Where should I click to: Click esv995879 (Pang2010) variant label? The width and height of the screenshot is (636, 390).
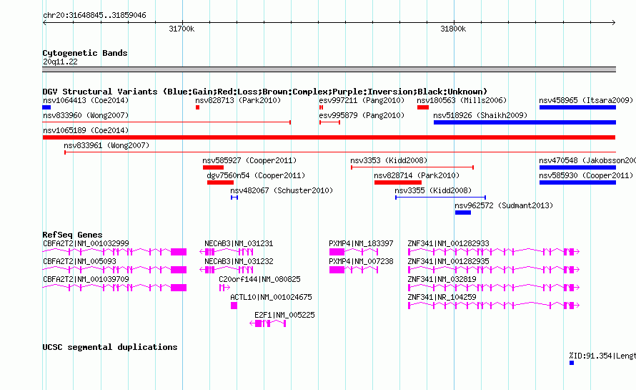click(362, 115)
